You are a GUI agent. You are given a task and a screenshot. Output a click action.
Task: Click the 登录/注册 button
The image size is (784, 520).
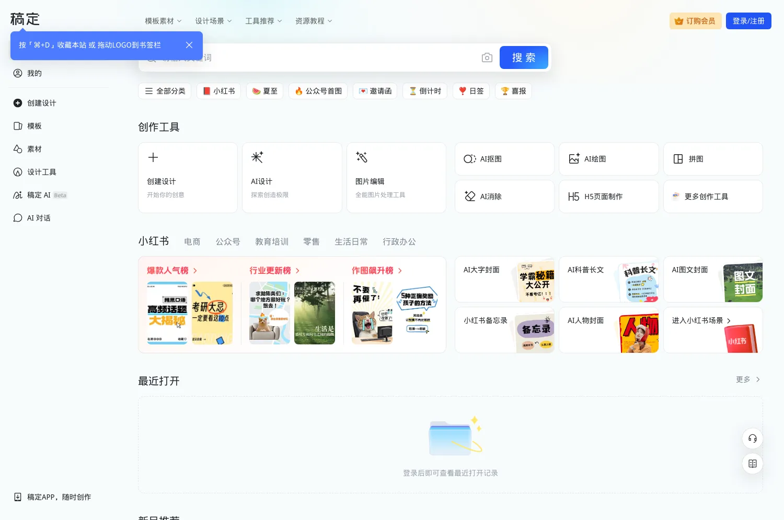click(x=748, y=20)
